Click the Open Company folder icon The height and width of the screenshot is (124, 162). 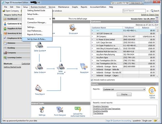point(4,11)
